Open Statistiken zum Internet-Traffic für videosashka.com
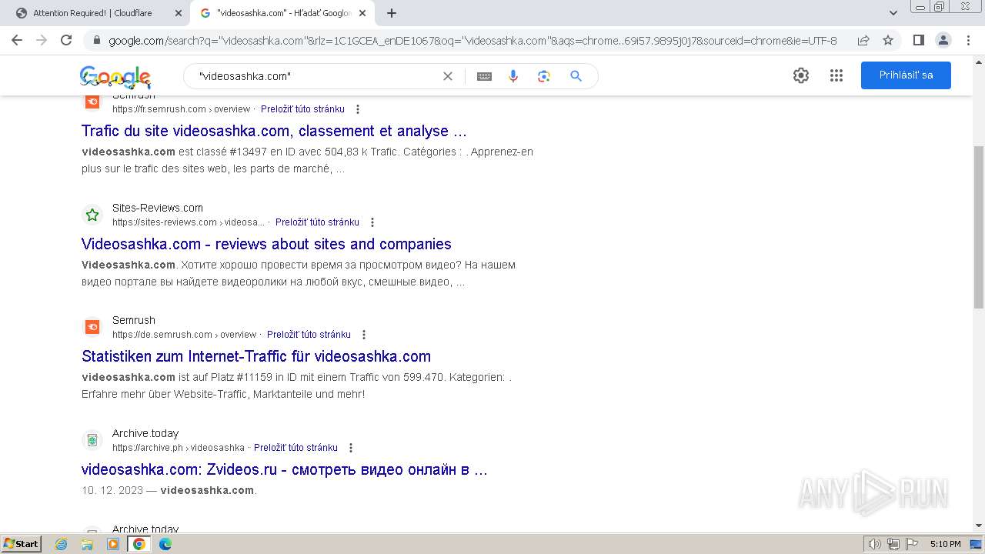 tap(256, 356)
